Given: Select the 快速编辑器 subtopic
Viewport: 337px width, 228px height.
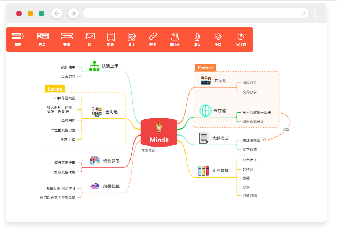Looking at the screenshot, I should click(252, 140).
